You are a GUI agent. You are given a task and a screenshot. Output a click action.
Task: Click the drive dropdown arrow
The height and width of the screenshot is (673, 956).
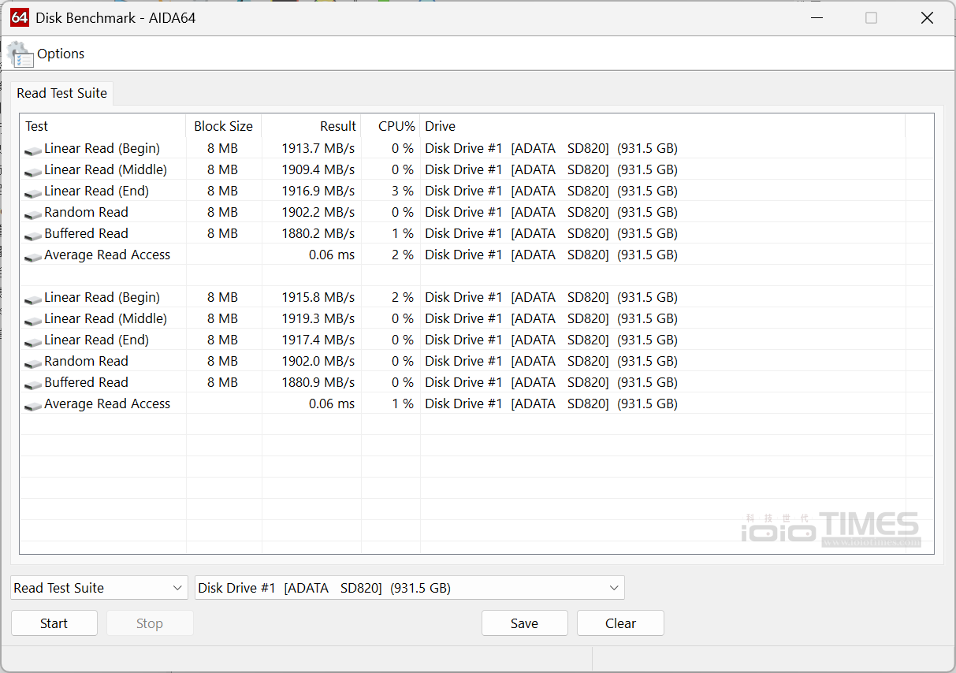pyautogui.click(x=613, y=587)
